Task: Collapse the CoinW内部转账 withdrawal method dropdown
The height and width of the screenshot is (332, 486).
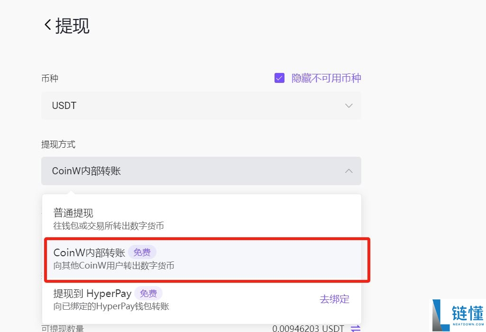Action: pyautogui.click(x=201, y=171)
